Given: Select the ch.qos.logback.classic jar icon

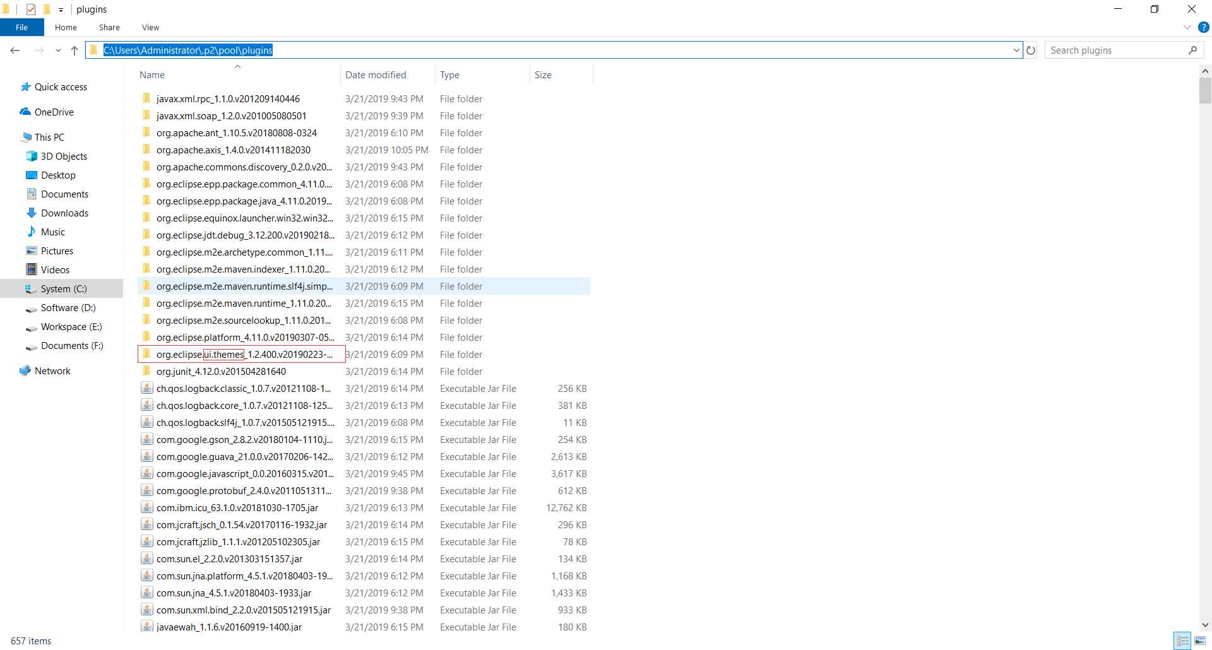Looking at the screenshot, I should [x=146, y=388].
